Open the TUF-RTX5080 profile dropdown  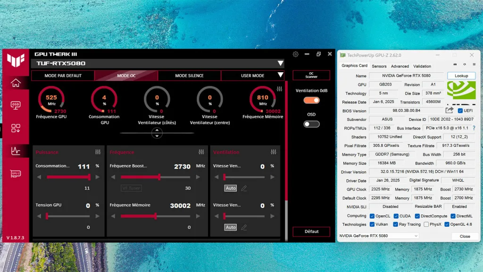pyautogui.click(x=281, y=63)
